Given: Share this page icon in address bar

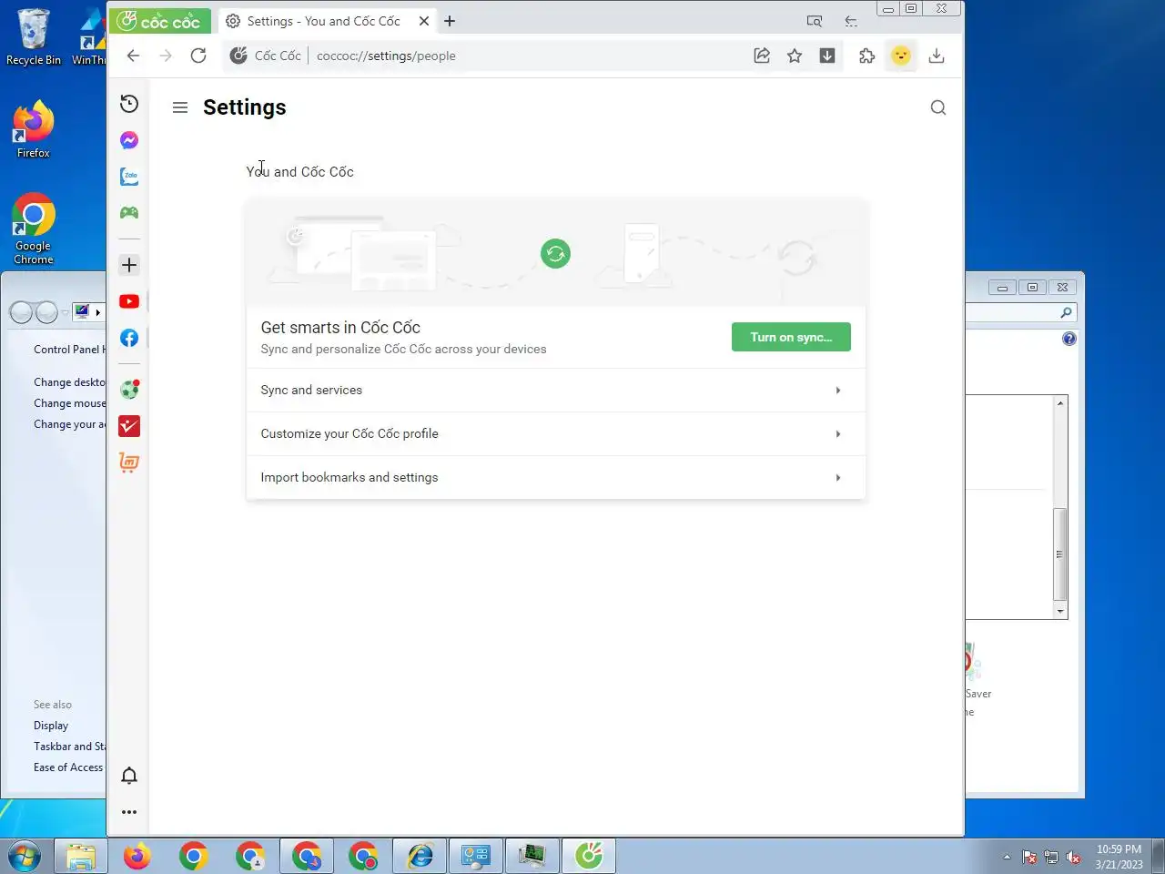Looking at the screenshot, I should [762, 56].
